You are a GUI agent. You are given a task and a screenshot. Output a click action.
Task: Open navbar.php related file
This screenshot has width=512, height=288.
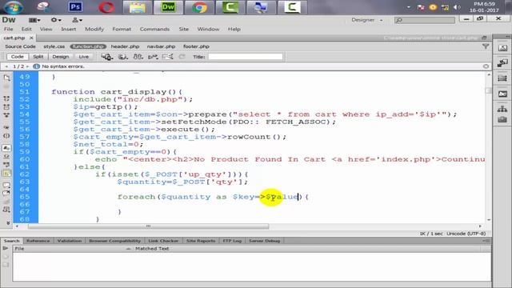[161, 46]
